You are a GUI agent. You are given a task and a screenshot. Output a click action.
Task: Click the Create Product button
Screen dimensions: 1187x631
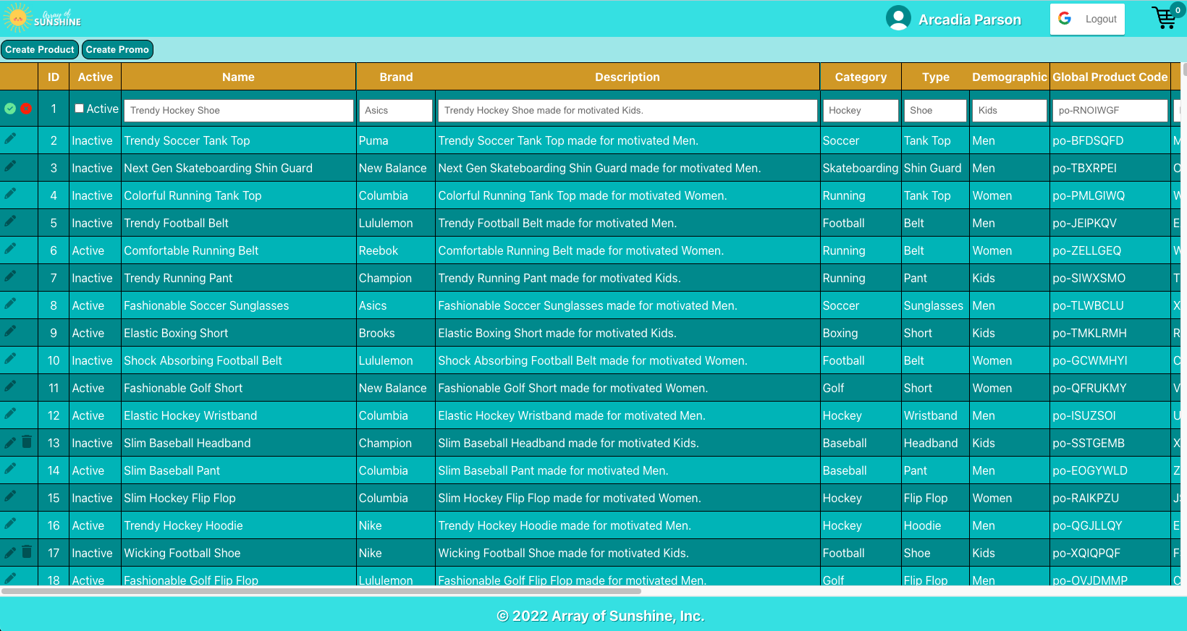(x=40, y=49)
